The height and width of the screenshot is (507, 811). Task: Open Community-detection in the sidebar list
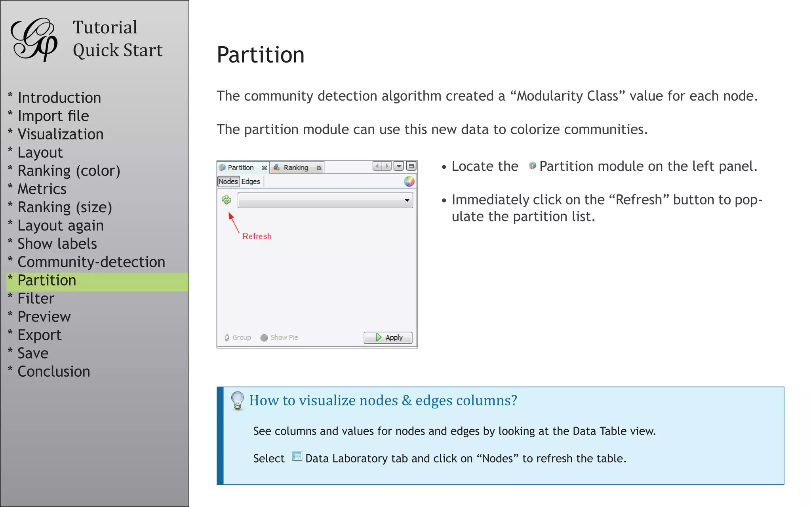pos(91,262)
